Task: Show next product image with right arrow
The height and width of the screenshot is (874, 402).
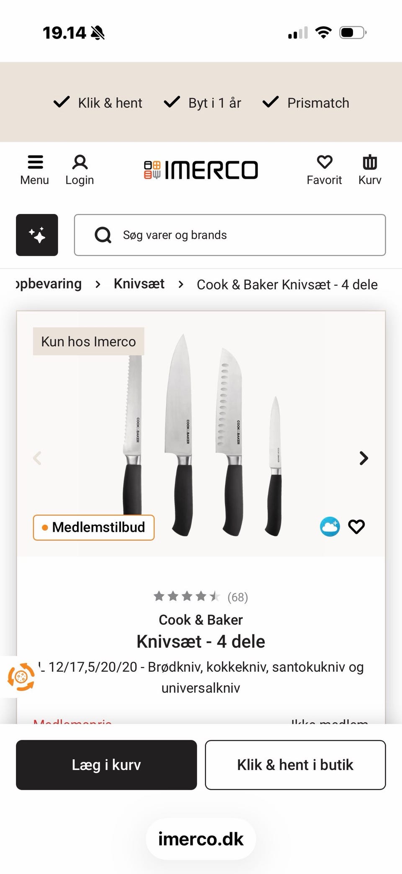Action: [363, 458]
